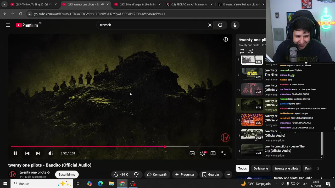Skip to the next playlist video
Screen dimensions: 335x188
(38, 153)
